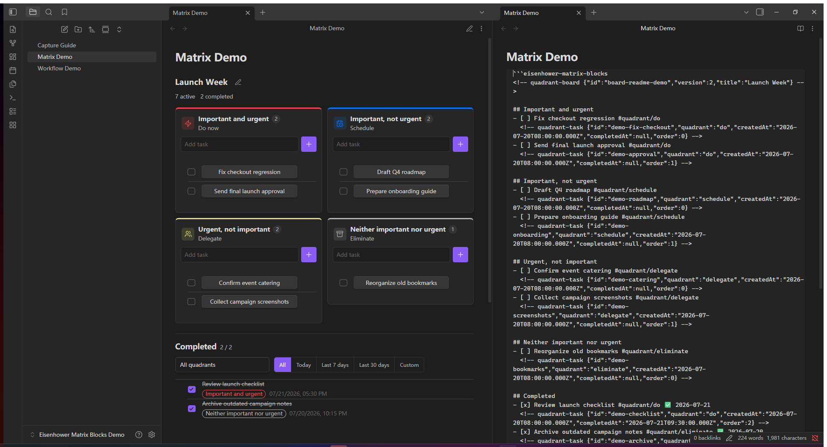Open command palette icon in ribbon
Viewport: 827px width, 447px height.
13,98
